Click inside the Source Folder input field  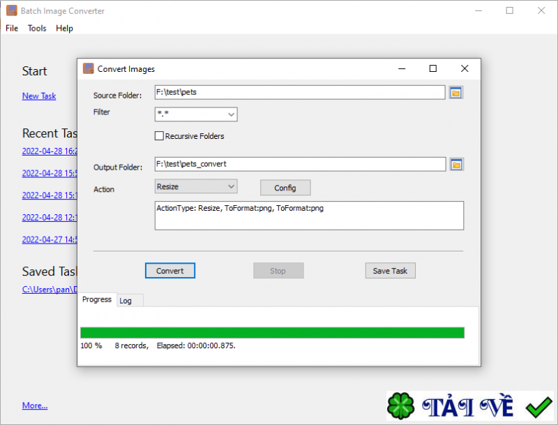click(x=293, y=91)
